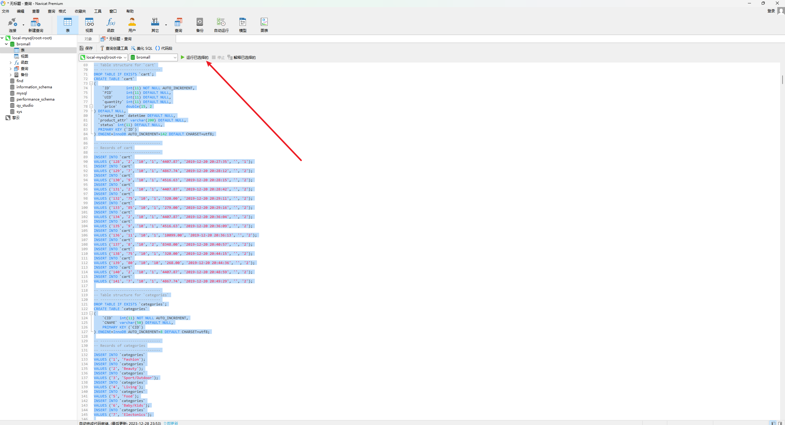785x425 pixels.
Task: Open the 代码段 snippets panel
Action: coord(164,48)
